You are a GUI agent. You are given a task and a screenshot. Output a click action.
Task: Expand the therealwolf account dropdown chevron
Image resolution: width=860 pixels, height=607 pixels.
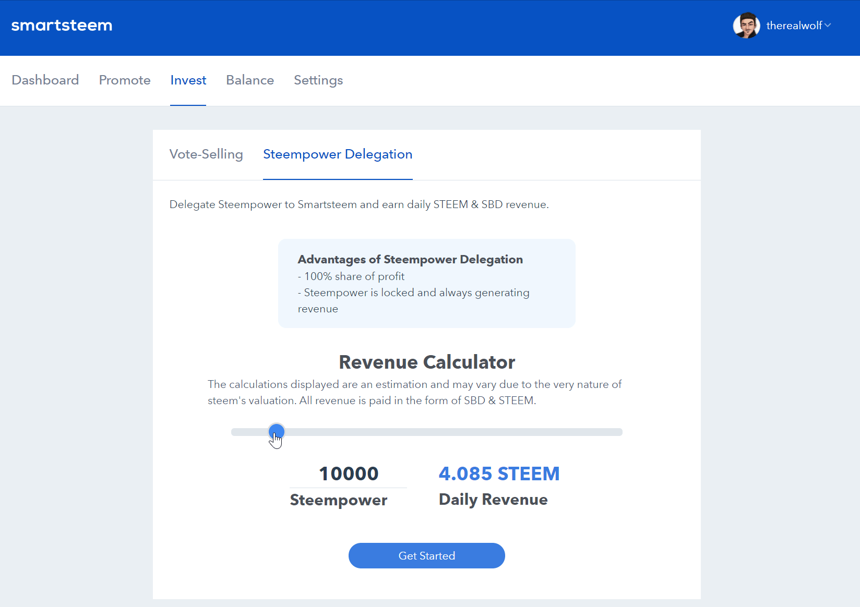(828, 25)
